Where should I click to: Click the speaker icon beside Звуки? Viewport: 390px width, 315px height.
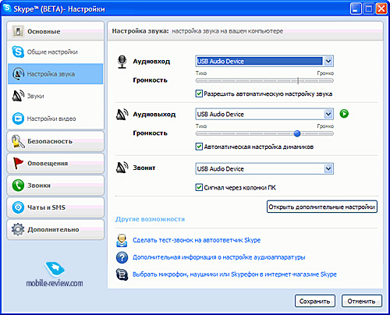pos(18,96)
